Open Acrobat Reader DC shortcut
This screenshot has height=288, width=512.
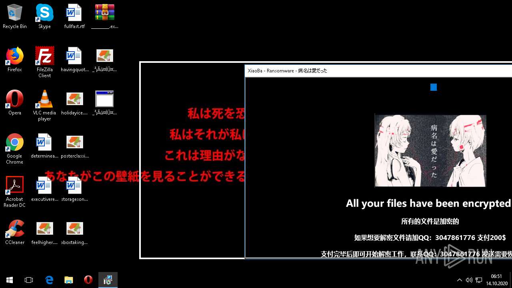15,192
